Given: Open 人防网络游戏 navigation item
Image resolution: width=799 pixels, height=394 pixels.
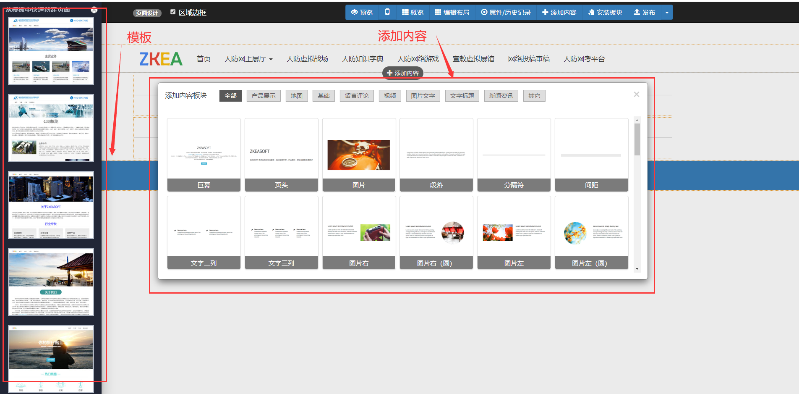Looking at the screenshot, I should click(418, 59).
